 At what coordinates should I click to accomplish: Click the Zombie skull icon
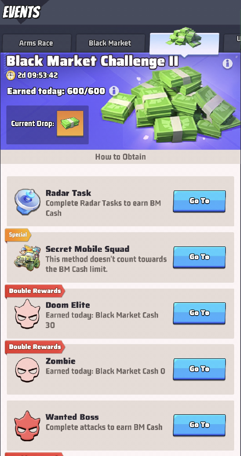point(27,370)
